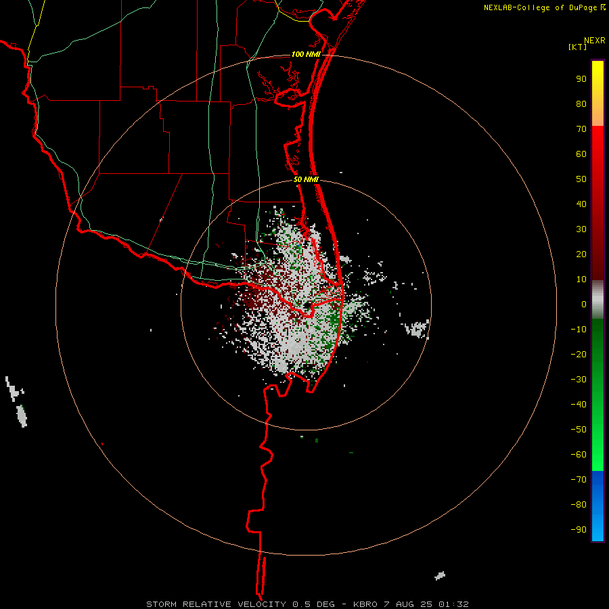Screen dimensions: 609x609
Task: Click the [KT] units label
Action: (x=577, y=47)
